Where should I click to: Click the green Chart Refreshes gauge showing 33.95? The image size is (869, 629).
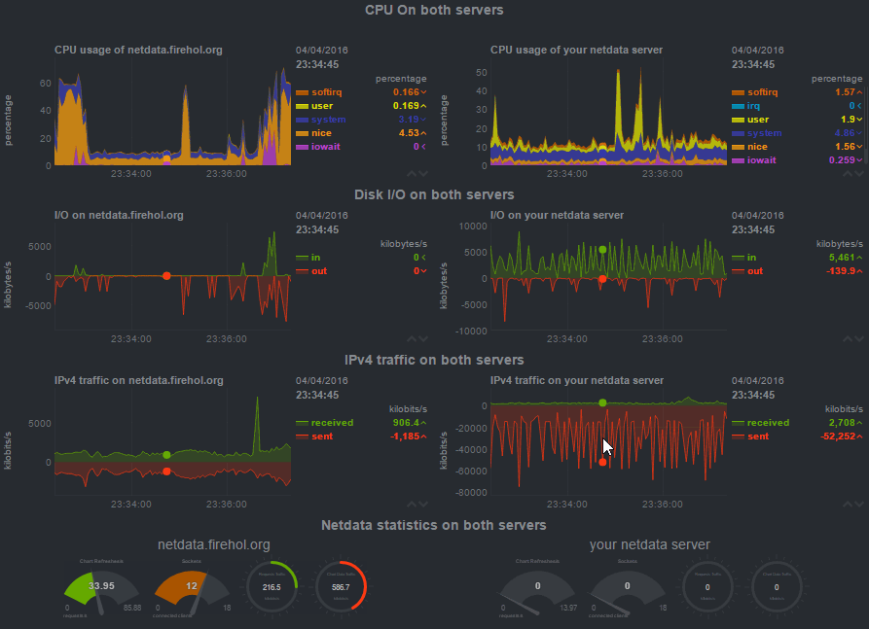[101, 588]
